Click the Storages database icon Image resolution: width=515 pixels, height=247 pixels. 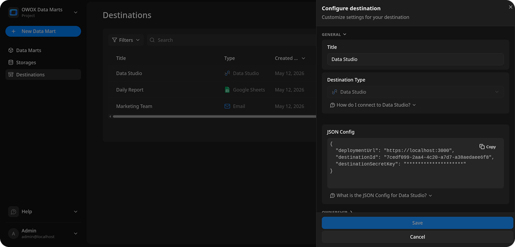(11, 62)
